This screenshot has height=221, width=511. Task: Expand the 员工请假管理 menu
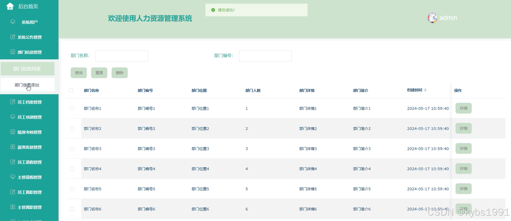pos(29,162)
